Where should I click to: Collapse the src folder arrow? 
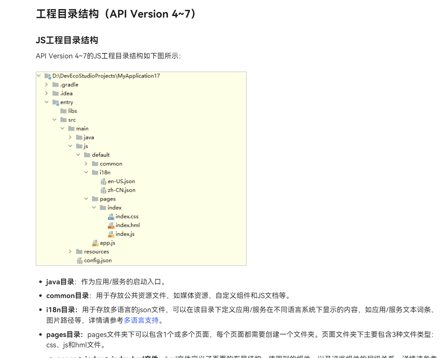tap(54, 120)
